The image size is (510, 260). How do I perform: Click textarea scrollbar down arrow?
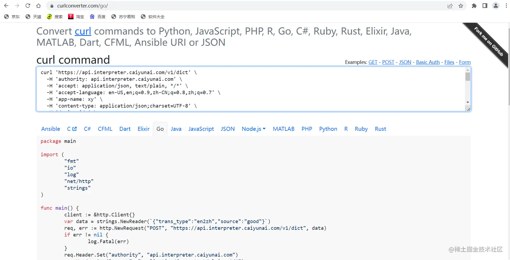tap(468, 102)
